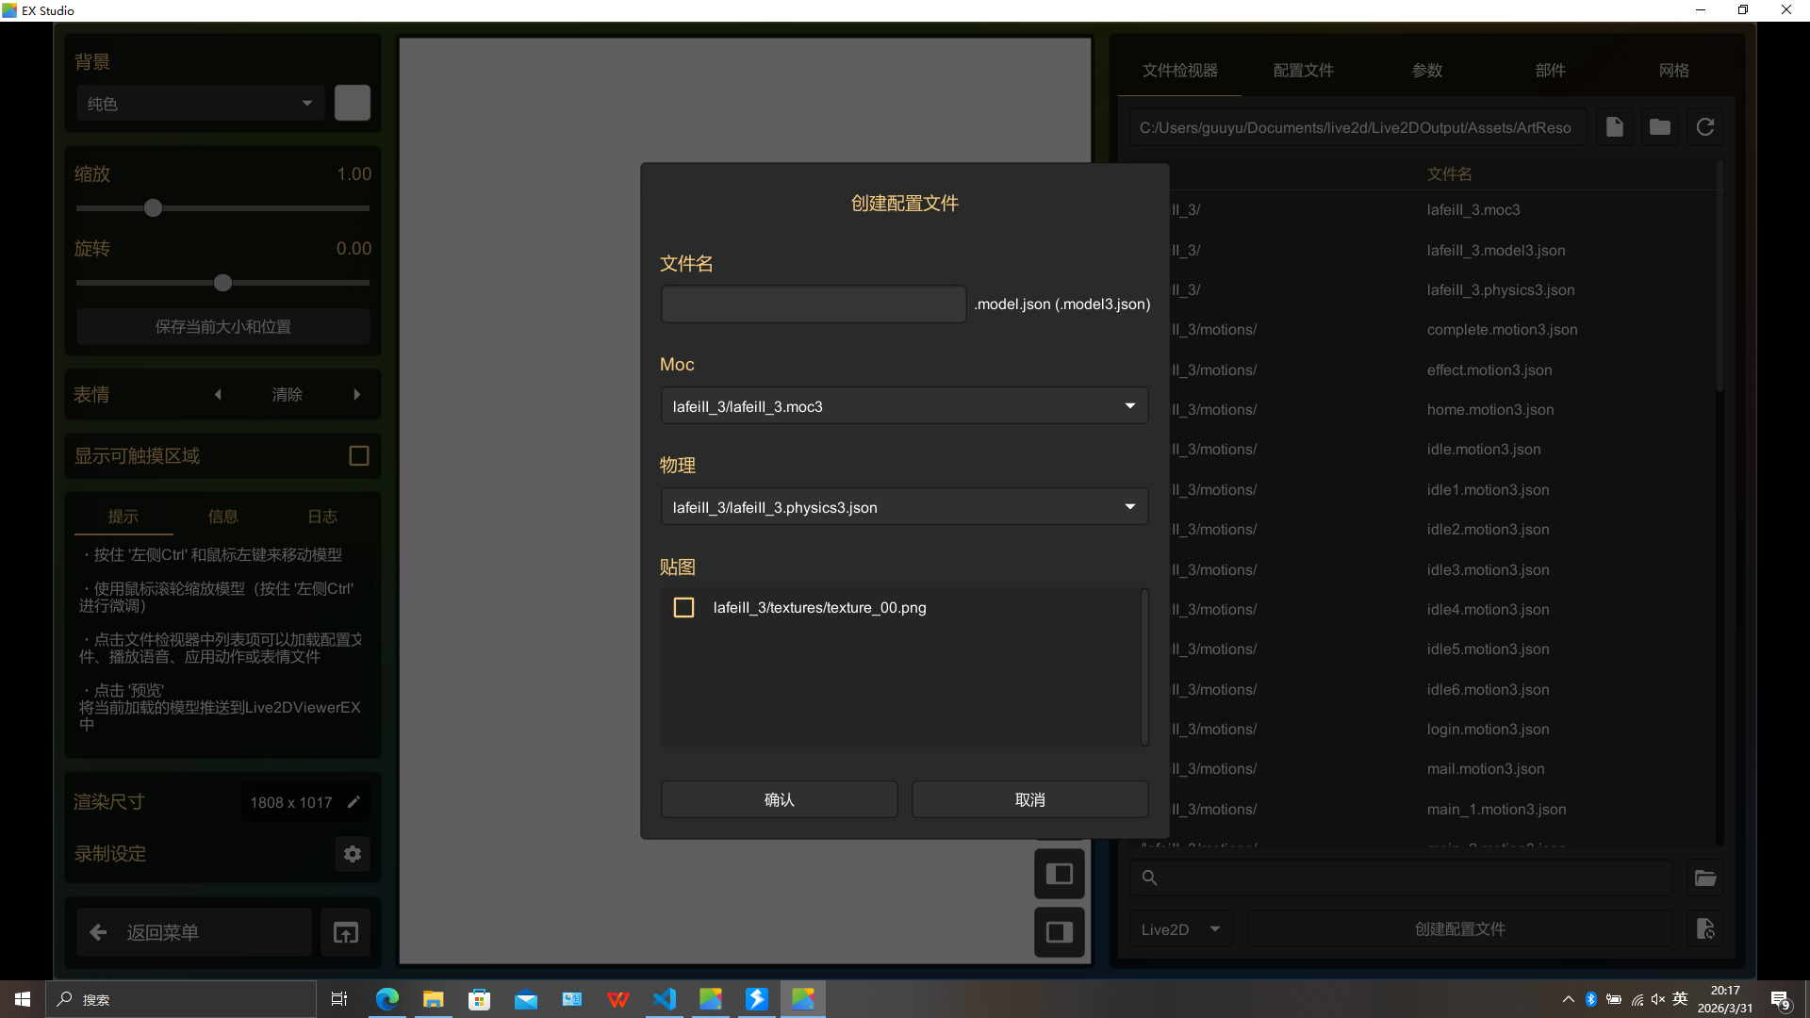Toggle 显示可触摸区域 checkbox
Image resolution: width=1810 pixels, height=1018 pixels.
tap(359, 456)
